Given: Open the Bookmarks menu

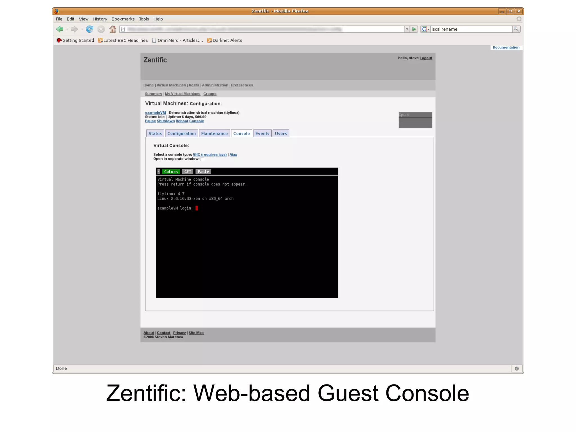Looking at the screenshot, I should (123, 19).
